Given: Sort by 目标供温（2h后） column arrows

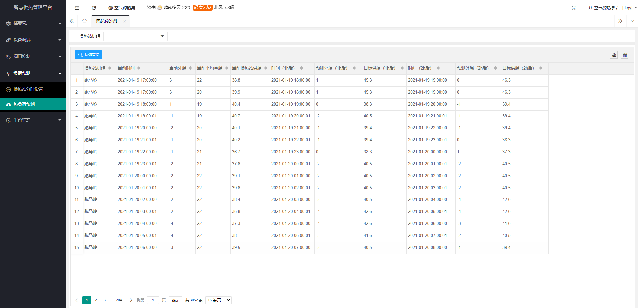Looking at the screenshot, I should [x=541, y=68].
